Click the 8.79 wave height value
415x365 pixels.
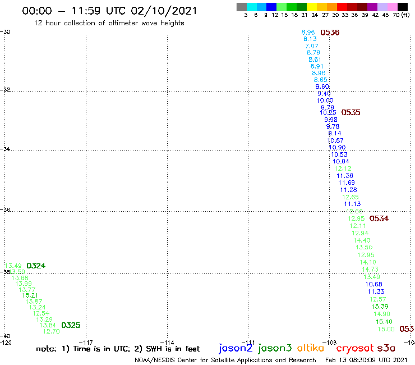tap(313, 52)
